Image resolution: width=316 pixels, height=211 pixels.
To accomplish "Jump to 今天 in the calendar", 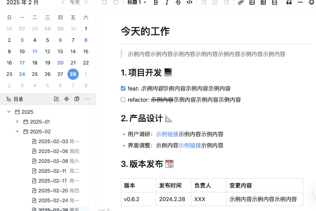I will [75, 2].
